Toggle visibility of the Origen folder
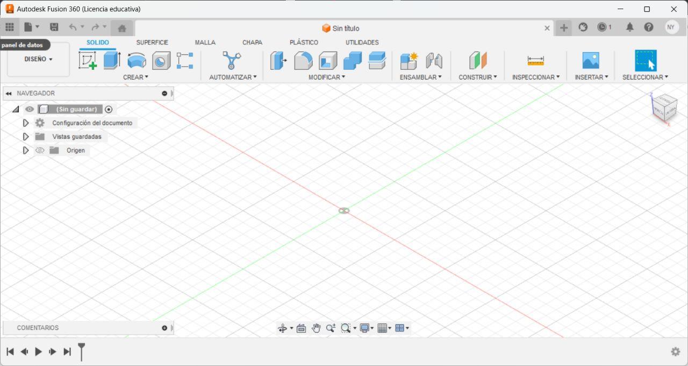This screenshot has height=366, width=688. click(x=40, y=150)
